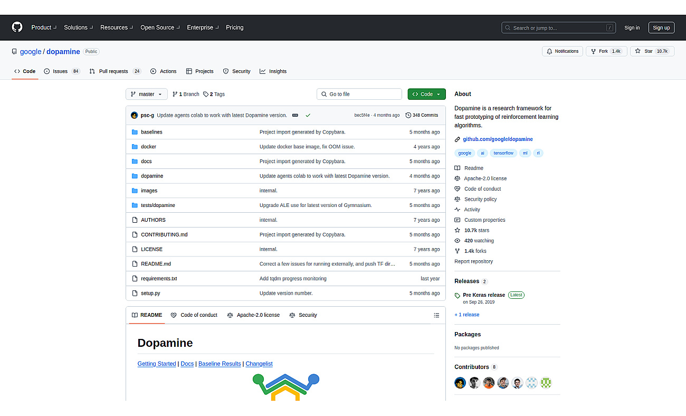This screenshot has width=686, height=416.
Task: Open the green Code dropdown button
Action: (426, 94)
